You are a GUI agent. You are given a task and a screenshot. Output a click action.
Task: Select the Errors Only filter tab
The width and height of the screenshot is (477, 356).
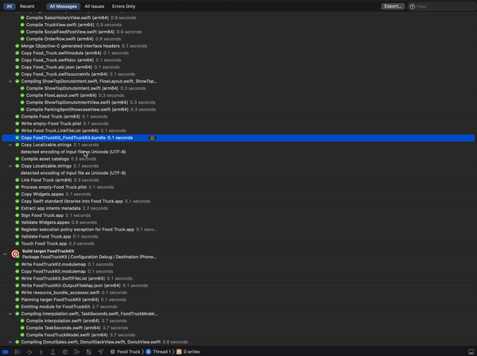(123, 6)
